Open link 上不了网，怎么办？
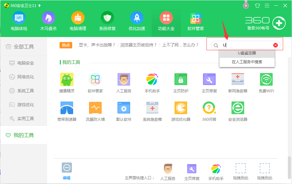This screenshot has height=184, width=292. (180, 45)
